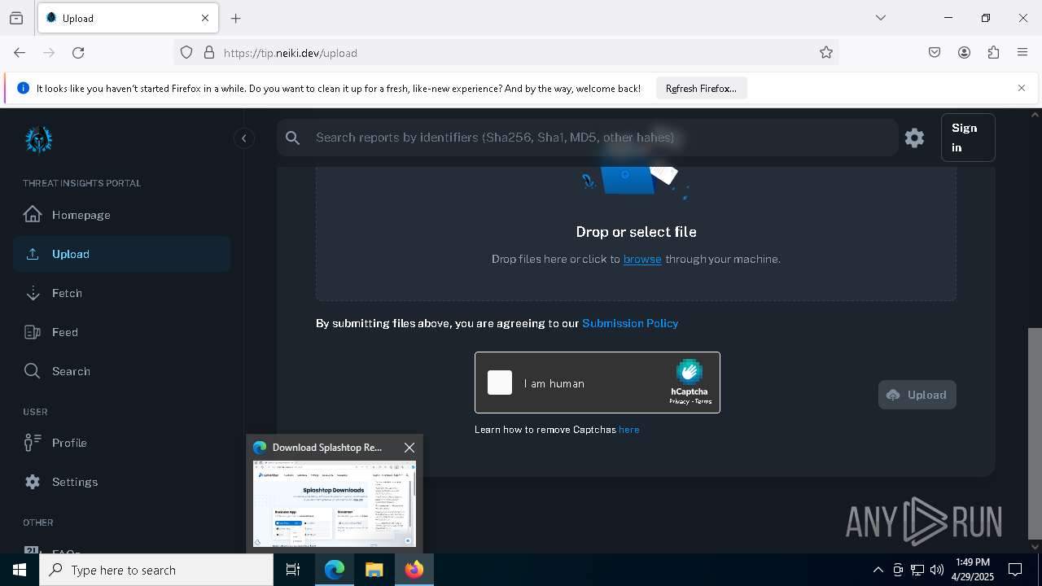The height and width of the screenshot is (586, 1042).
Task: Open Settings in the sidebar
Action: pos(122,482)
